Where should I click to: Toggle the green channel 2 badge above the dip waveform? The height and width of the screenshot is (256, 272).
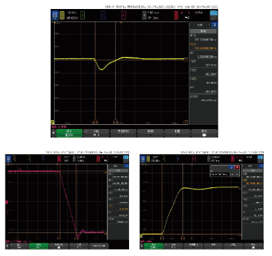[83, 15]
